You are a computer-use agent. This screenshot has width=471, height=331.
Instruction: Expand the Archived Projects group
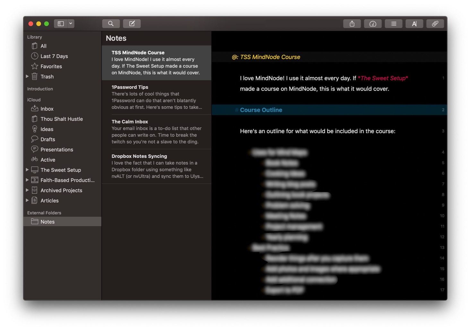27,190
